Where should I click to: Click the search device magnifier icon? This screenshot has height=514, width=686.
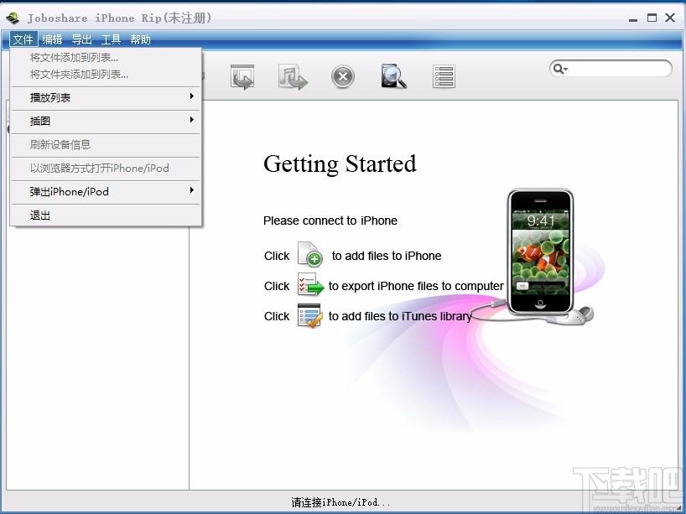(x=394, y=76)
